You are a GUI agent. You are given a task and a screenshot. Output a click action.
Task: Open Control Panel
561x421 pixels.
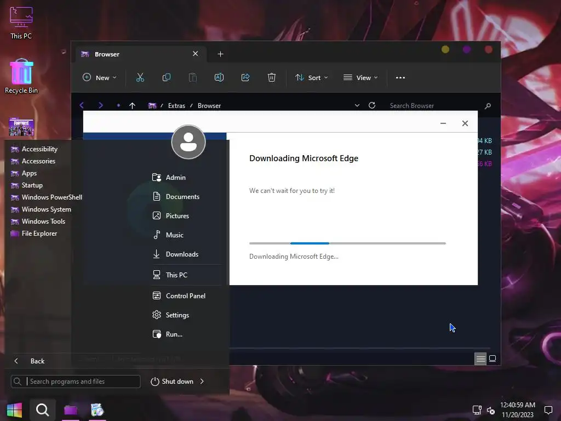tap(186, 295)
